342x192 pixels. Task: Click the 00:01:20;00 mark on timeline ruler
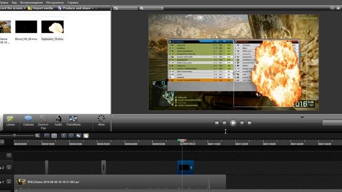pos(242,144)
